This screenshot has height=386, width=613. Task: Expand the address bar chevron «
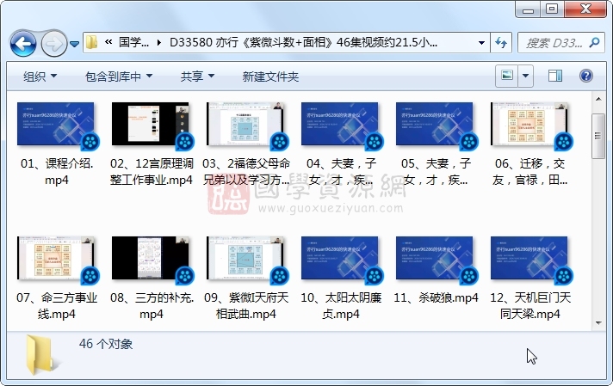coord(108,42)
